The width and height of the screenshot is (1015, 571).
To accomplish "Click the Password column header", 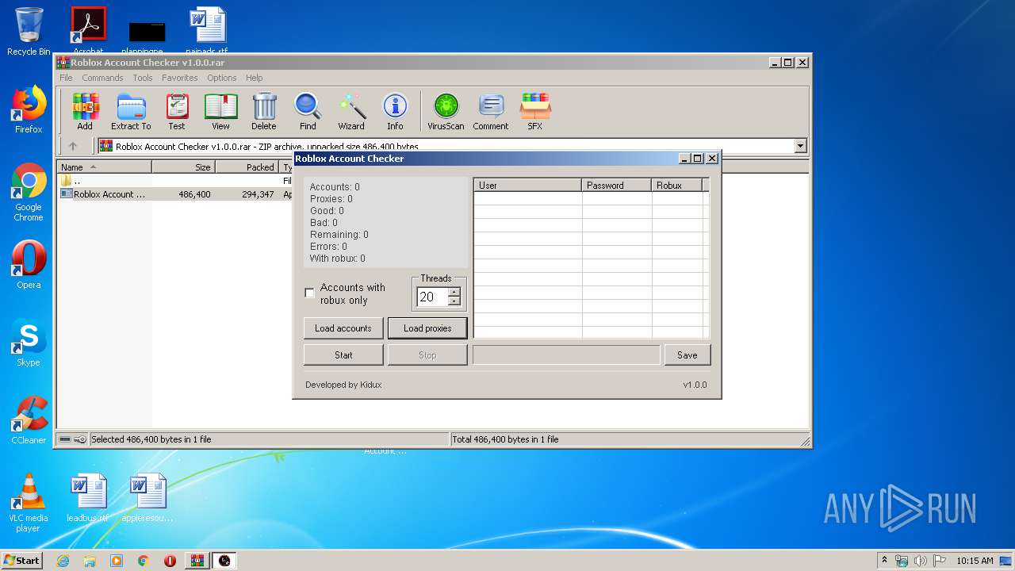I will (617, 186).
